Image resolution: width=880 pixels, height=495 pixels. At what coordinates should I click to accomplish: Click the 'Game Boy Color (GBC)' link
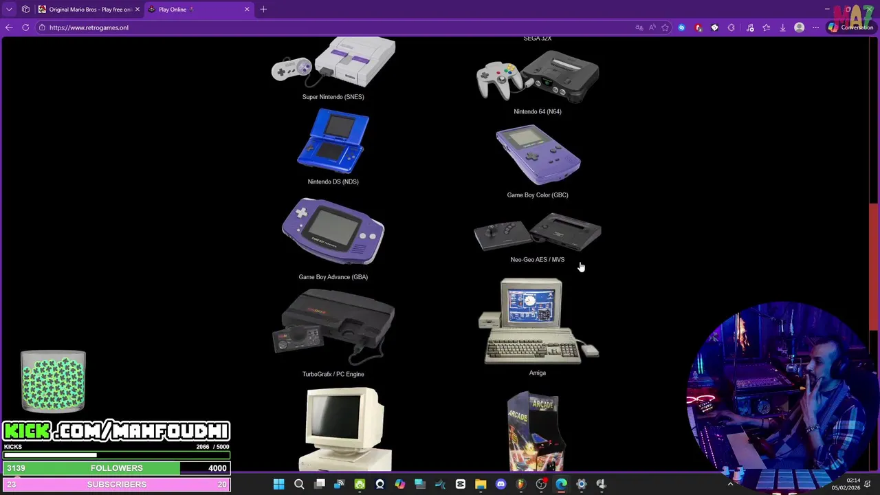pyautogui.click(x=538, y=195)
